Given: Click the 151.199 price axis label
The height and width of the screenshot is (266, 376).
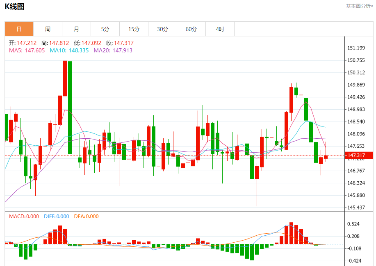Looking at the screenshot, I should point(356,48).
